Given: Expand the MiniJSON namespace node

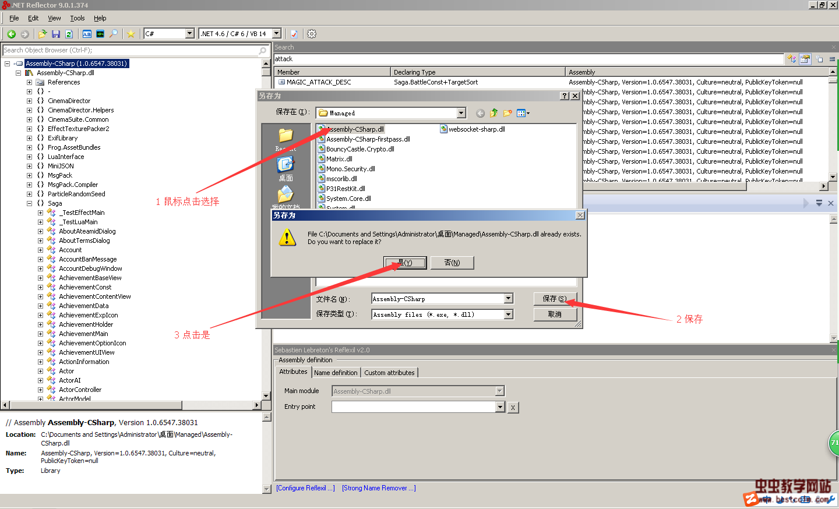Looking at the screenshot, I should pos(29,166).
